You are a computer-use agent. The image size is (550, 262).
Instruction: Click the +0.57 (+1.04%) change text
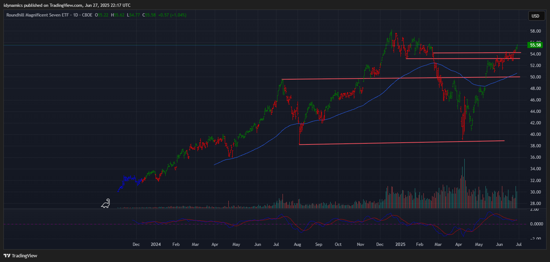point(172,15)
